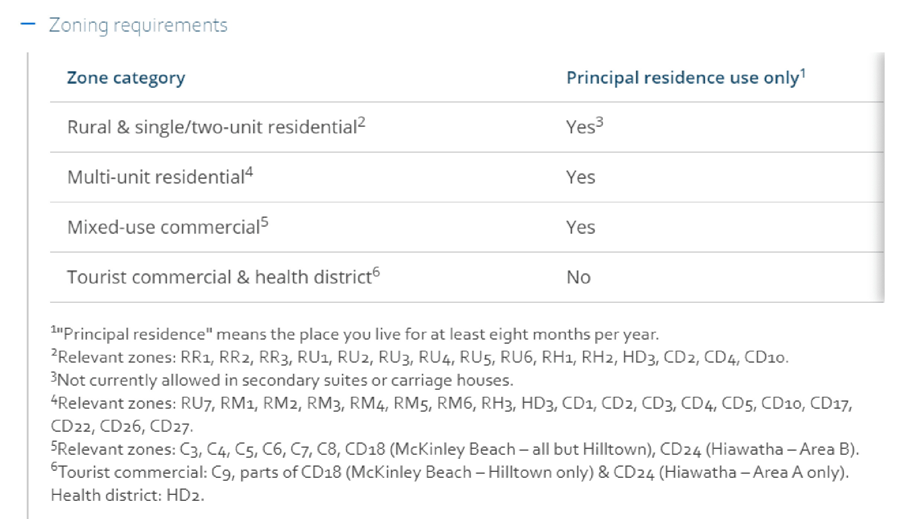Select the Zone category column header
This screenshot has height=519, width=914.
(126, 78)
